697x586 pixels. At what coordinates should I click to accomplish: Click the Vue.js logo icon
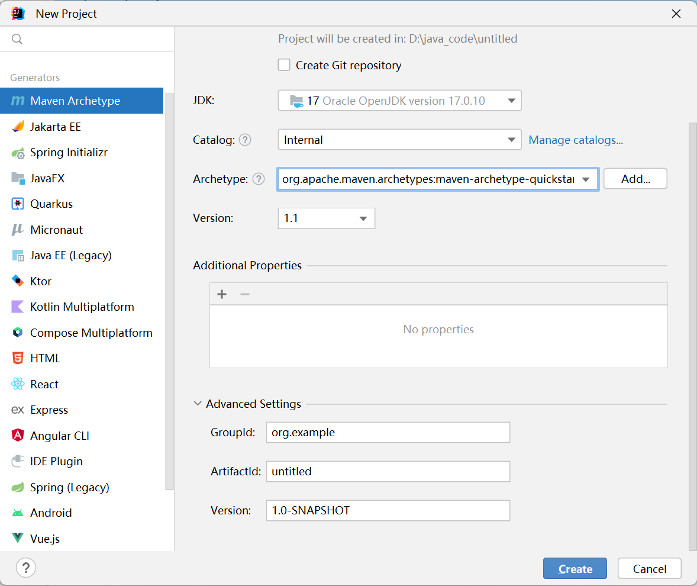18,539
